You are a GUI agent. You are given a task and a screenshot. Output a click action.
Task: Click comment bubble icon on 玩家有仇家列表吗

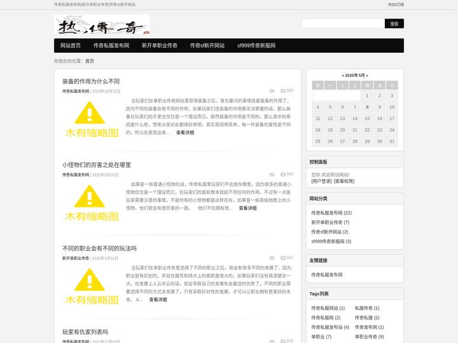282,341
